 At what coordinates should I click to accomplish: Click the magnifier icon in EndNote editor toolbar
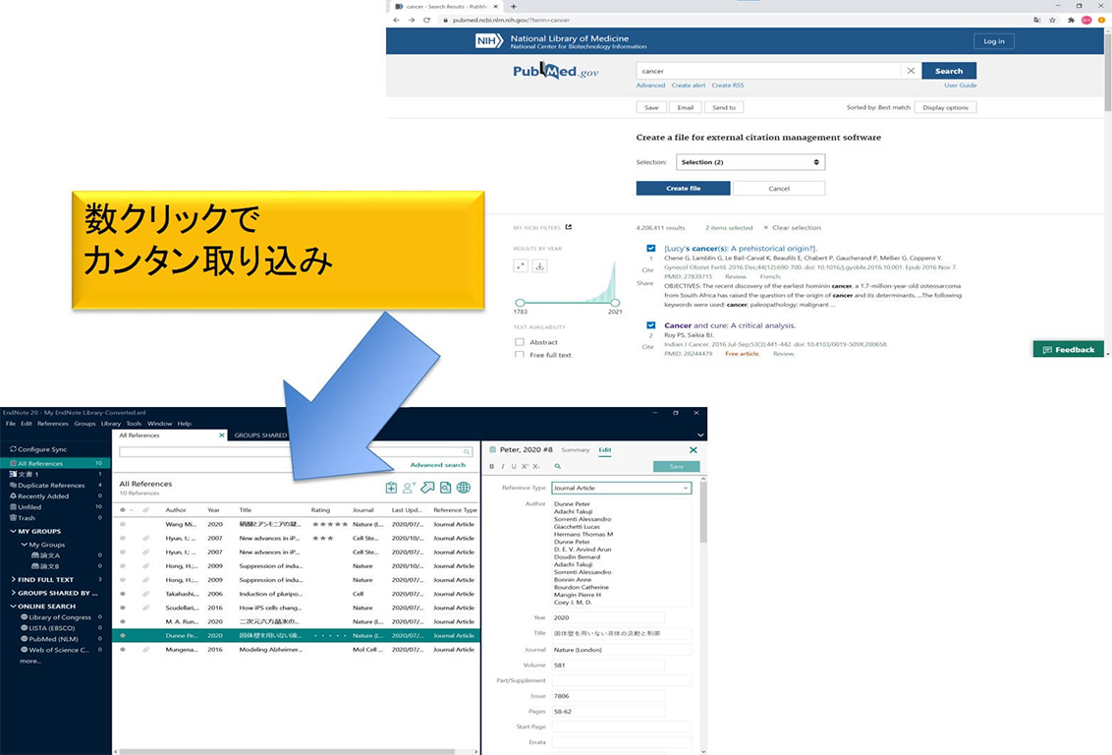557,466
